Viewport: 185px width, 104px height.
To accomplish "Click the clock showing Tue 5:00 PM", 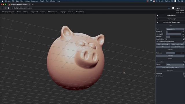I will pyautogui.click(x=169, y=1).
